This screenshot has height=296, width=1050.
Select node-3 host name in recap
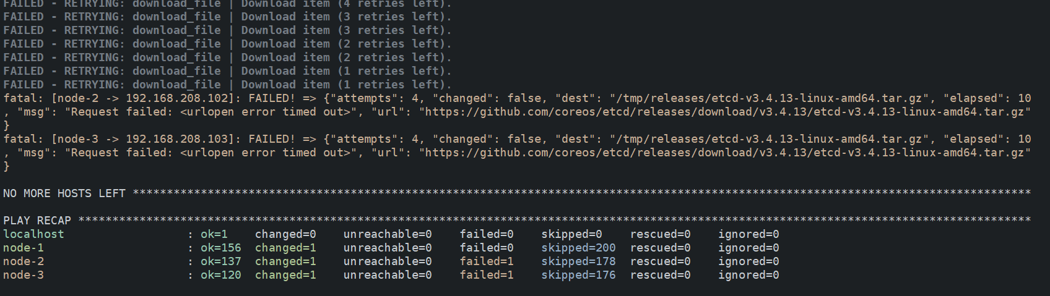[x=24, y=275]
